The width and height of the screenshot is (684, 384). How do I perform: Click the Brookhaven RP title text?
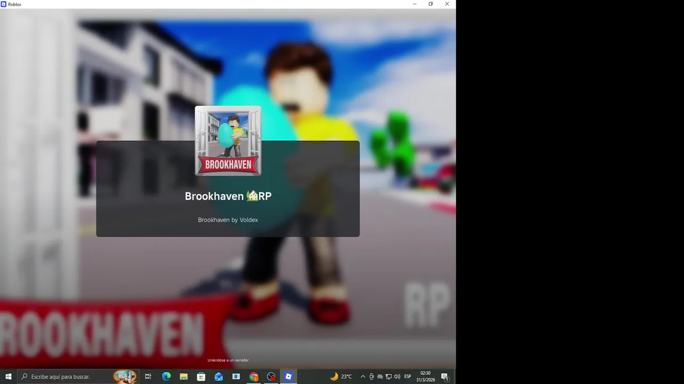pyautogui.click(x=228, y=196)
